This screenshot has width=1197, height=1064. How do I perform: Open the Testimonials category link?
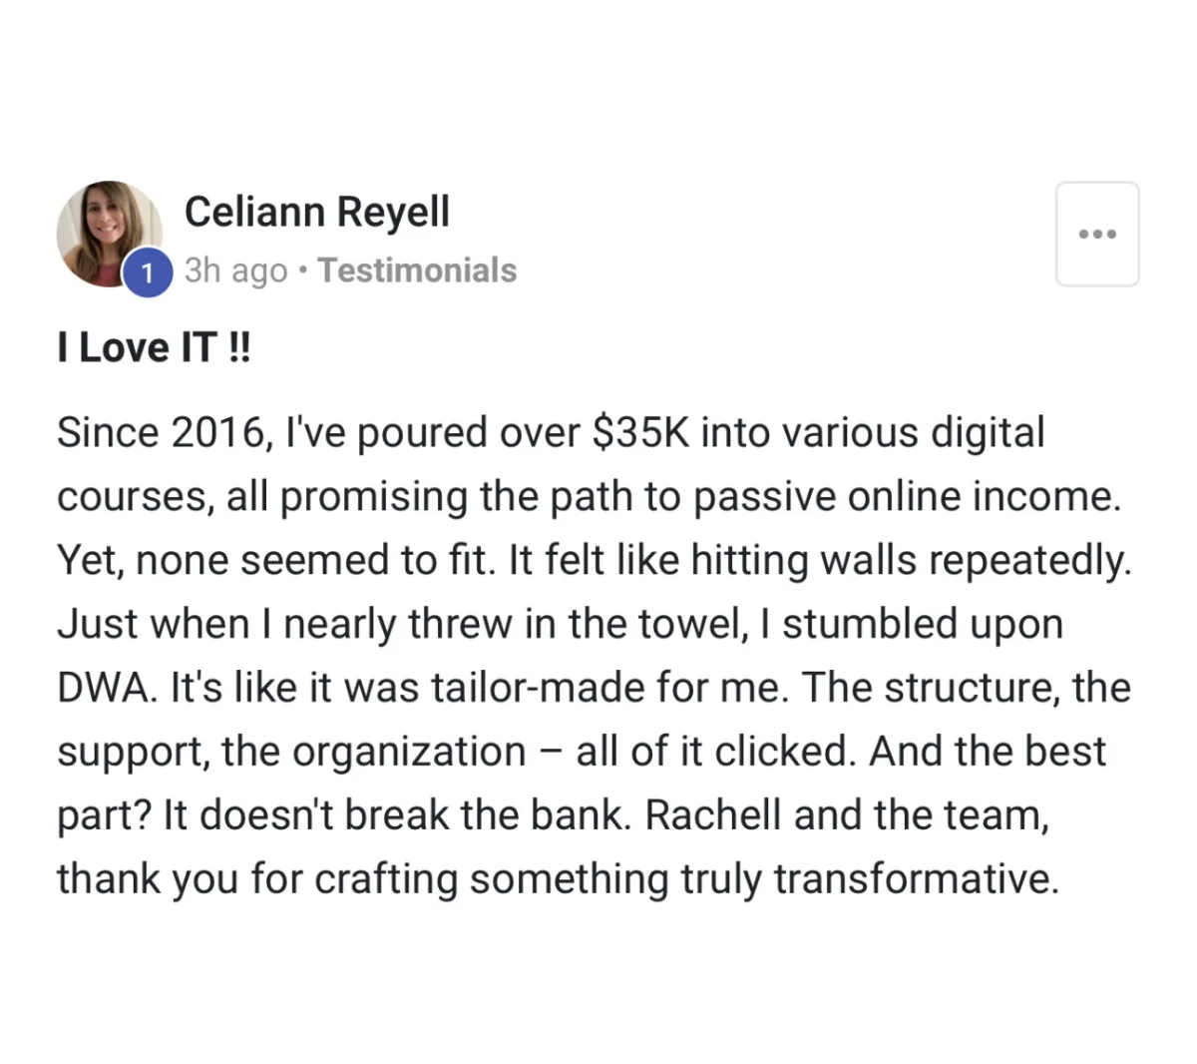[417, 270]
